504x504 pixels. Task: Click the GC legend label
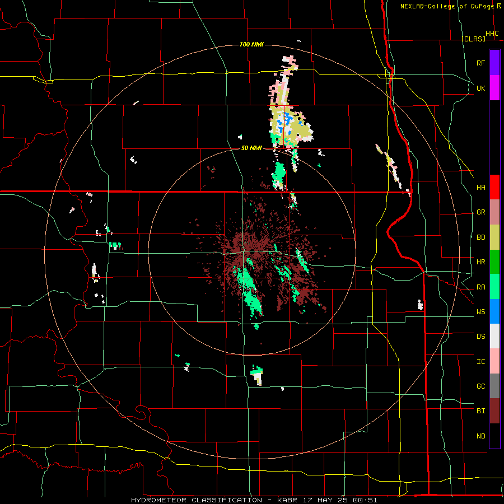[x=480, y=386]
